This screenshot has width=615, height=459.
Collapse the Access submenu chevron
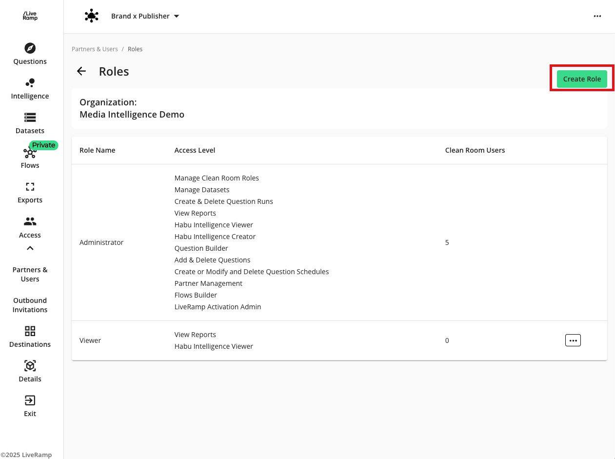pyautogui.click(x=30, y=248)
